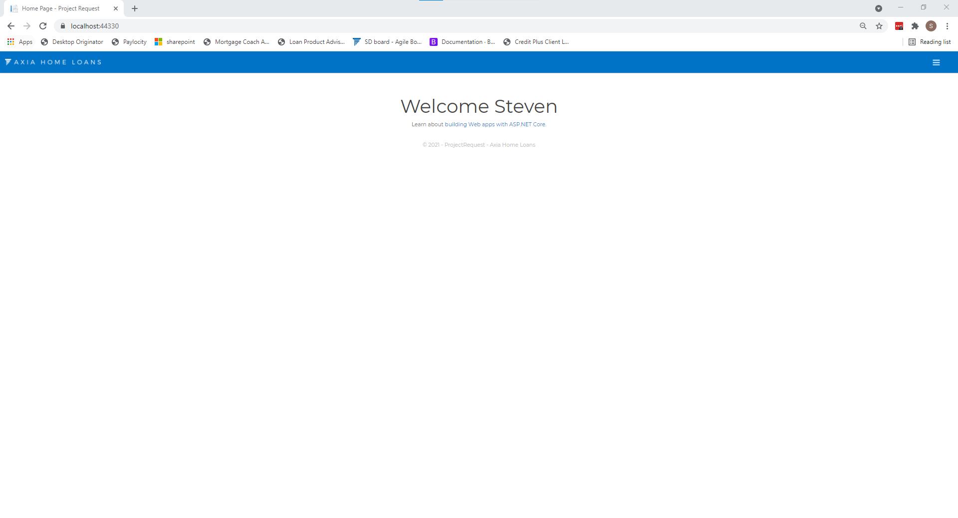Screen dimensions: 958x518
Task: Open the Desktop Originator bookmark
Action: point(72,42)
